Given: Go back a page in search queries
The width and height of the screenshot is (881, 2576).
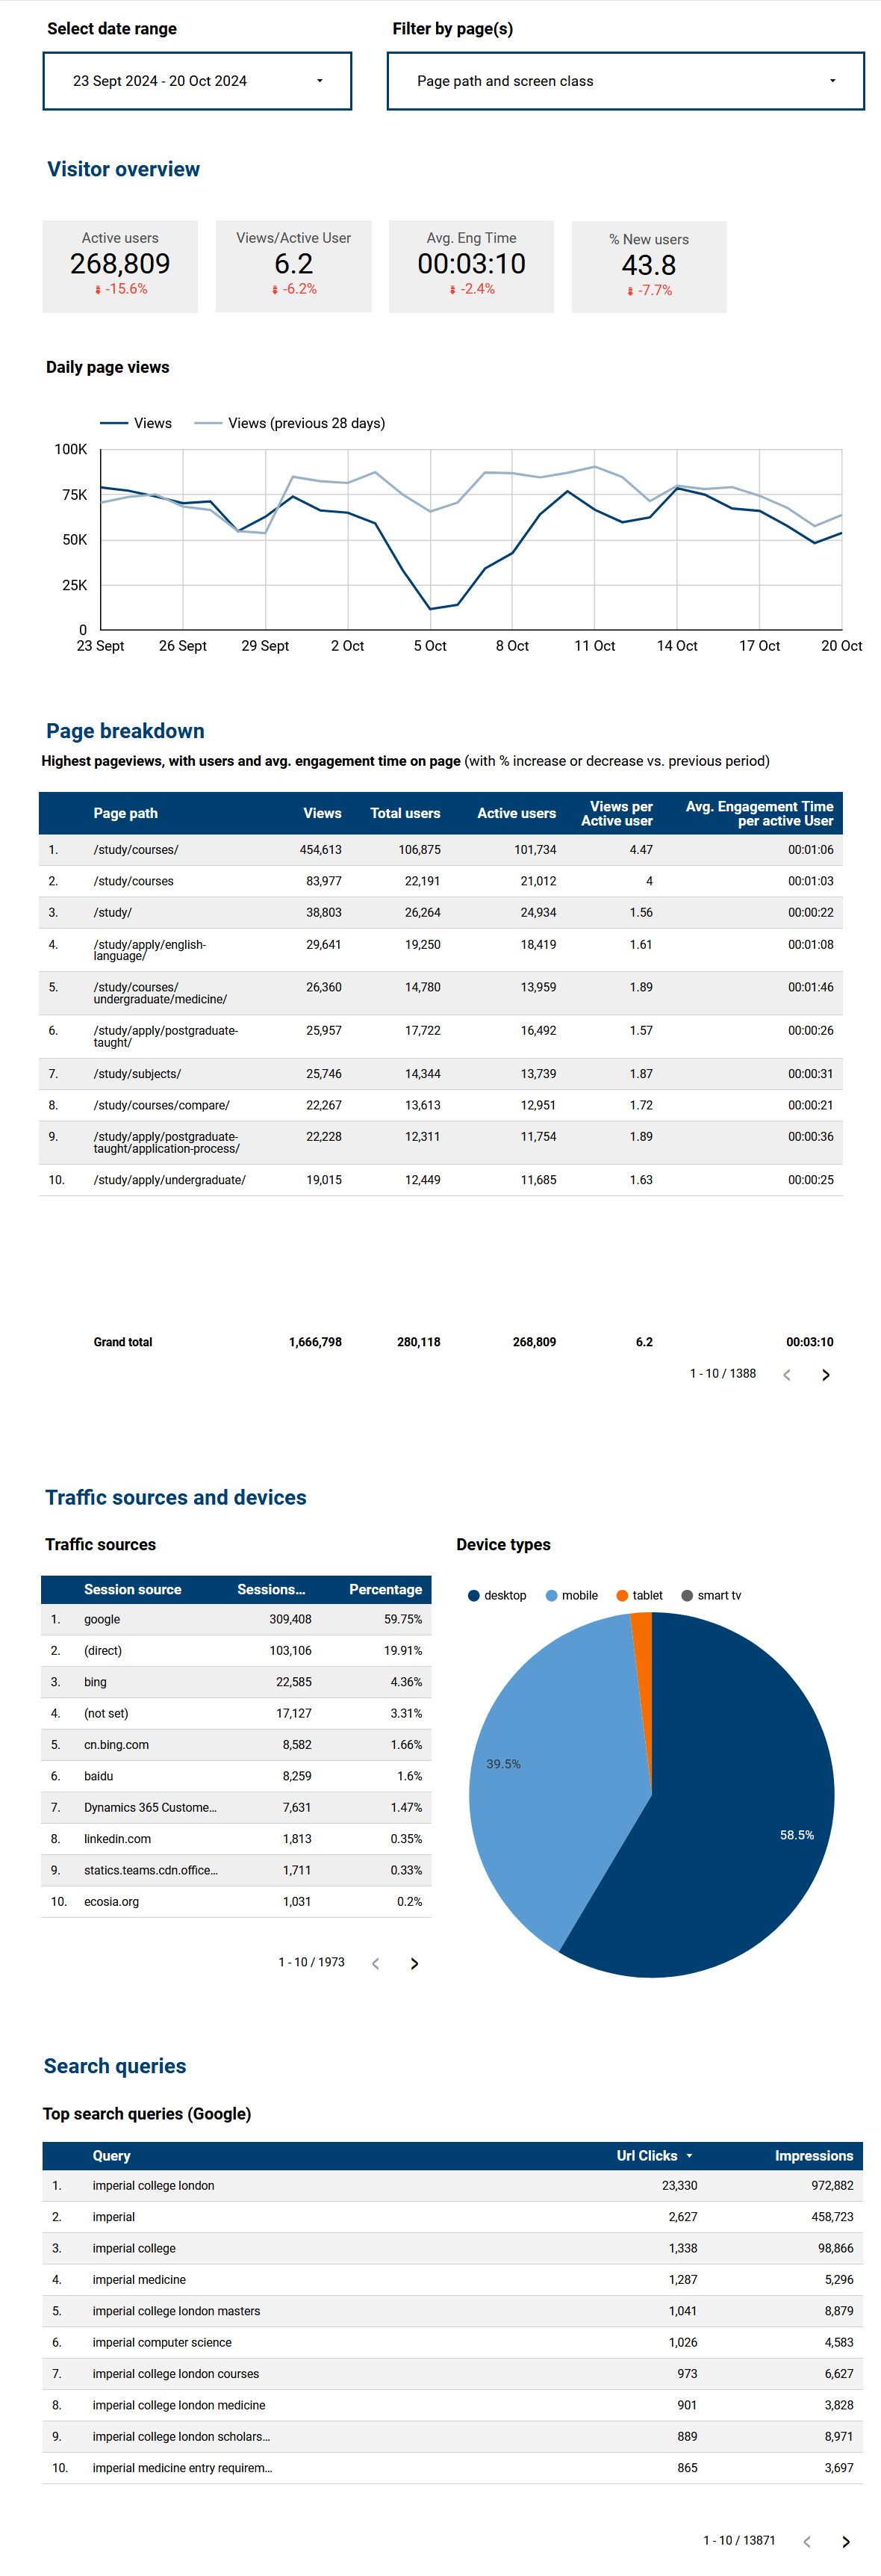Looking at the screenshot, I should pyautogui.click(x=807, y=2541).
